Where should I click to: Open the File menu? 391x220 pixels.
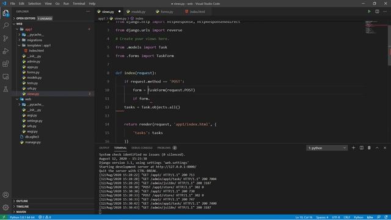pyautogui.click(x=12, y=4)
